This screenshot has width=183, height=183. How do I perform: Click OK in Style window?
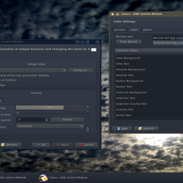click(x=41, y=145)
